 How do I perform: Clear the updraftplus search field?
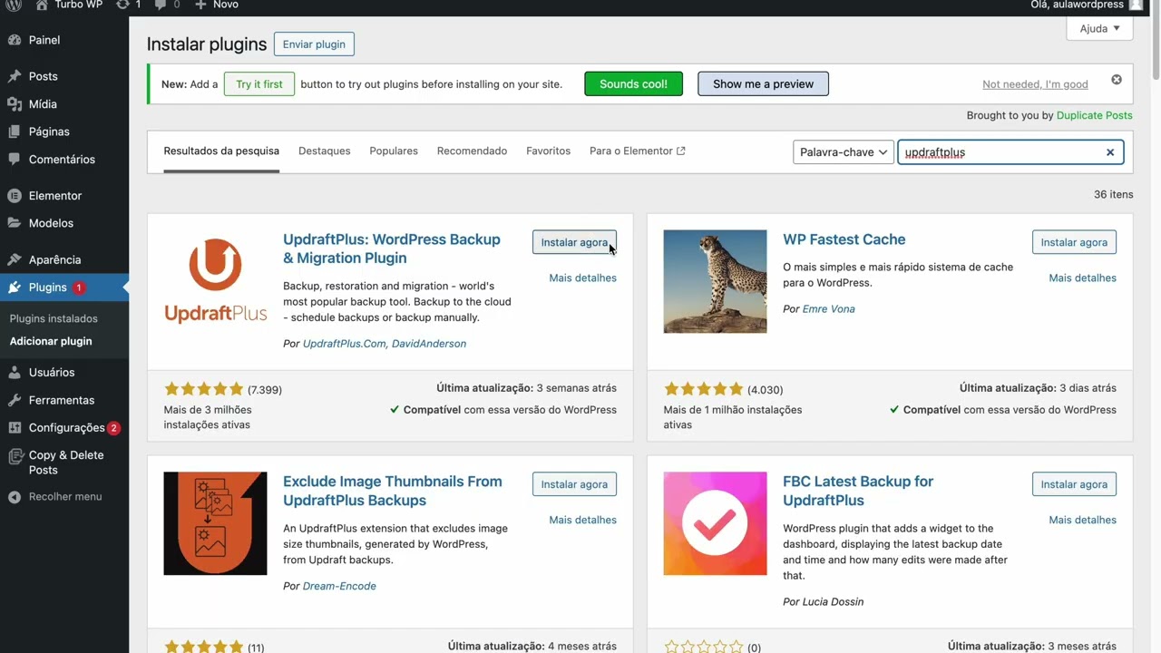1109,152
